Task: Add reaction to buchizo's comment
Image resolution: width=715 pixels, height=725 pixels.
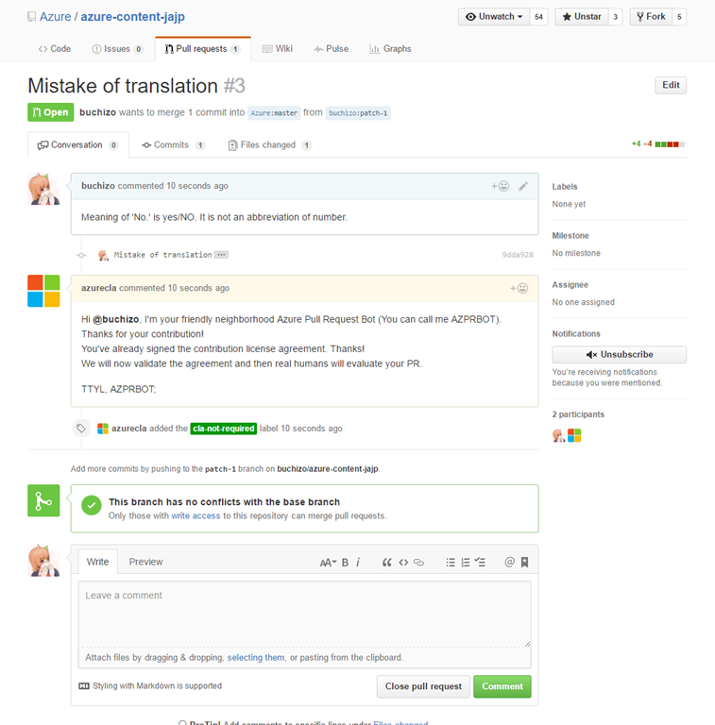Action: click(500, 186)
